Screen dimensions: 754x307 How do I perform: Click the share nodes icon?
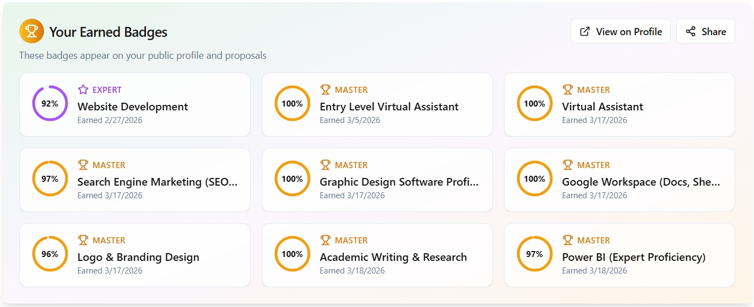(691, 31)
